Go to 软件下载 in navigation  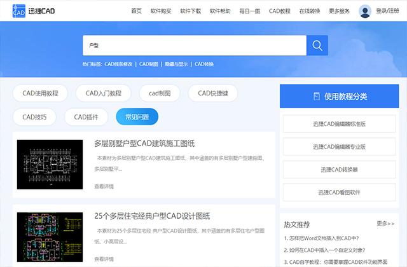[191, 11]
